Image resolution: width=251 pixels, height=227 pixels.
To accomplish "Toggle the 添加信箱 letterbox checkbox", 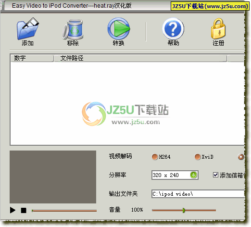I will [x=215, y=175].
